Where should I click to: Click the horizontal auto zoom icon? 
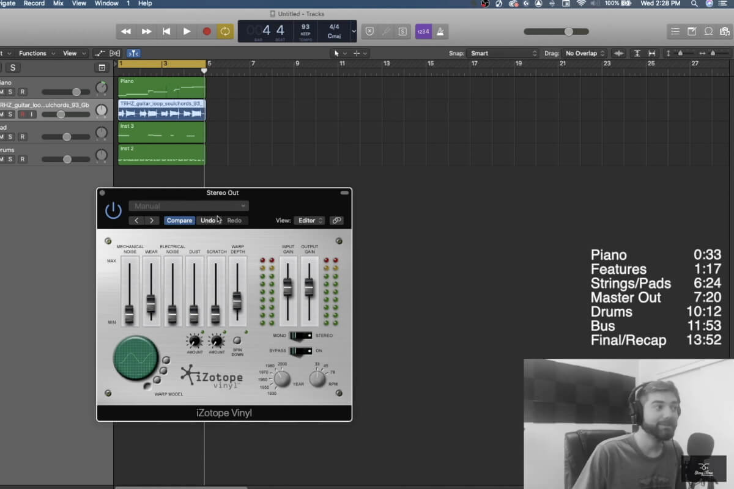(x=652, y=53)
